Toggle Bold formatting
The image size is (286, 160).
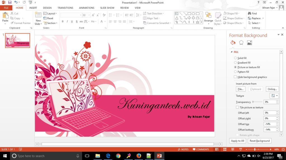click(63, 21)
